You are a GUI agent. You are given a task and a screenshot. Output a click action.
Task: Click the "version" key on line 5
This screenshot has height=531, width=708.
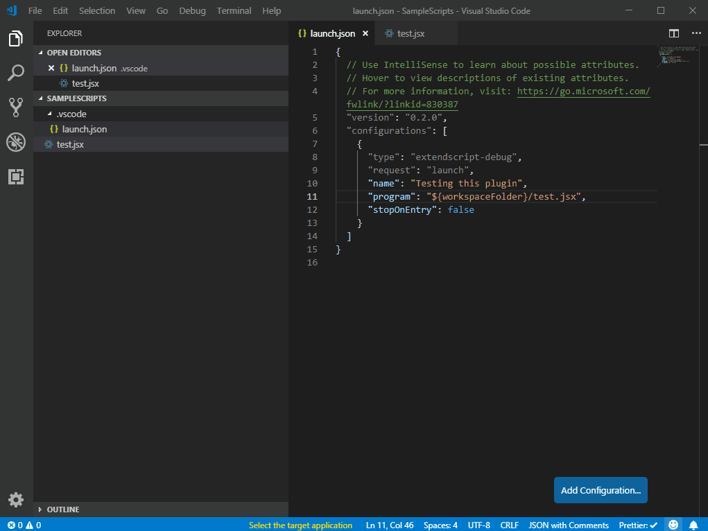[x=370, y=117]
